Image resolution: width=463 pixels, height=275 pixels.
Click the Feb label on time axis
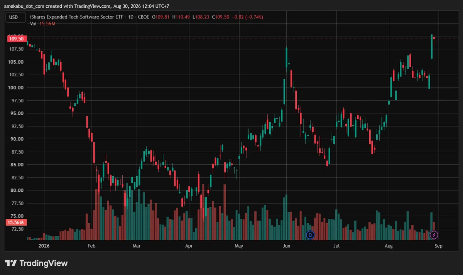(91, 245)
